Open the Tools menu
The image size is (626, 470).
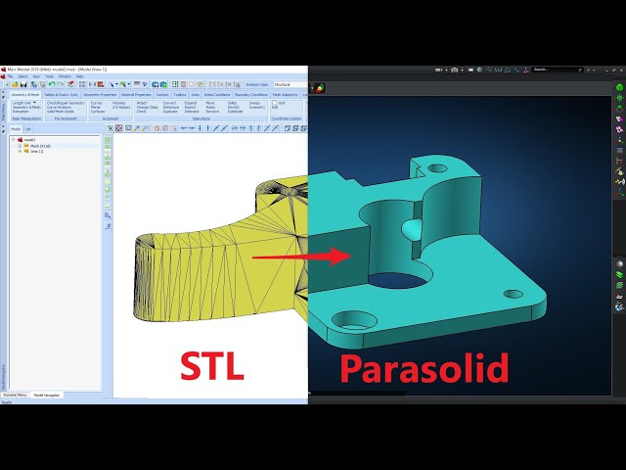(x=49, y=76)
